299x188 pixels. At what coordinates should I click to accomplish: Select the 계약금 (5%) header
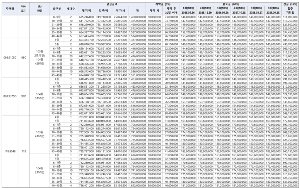pos(163,4)
